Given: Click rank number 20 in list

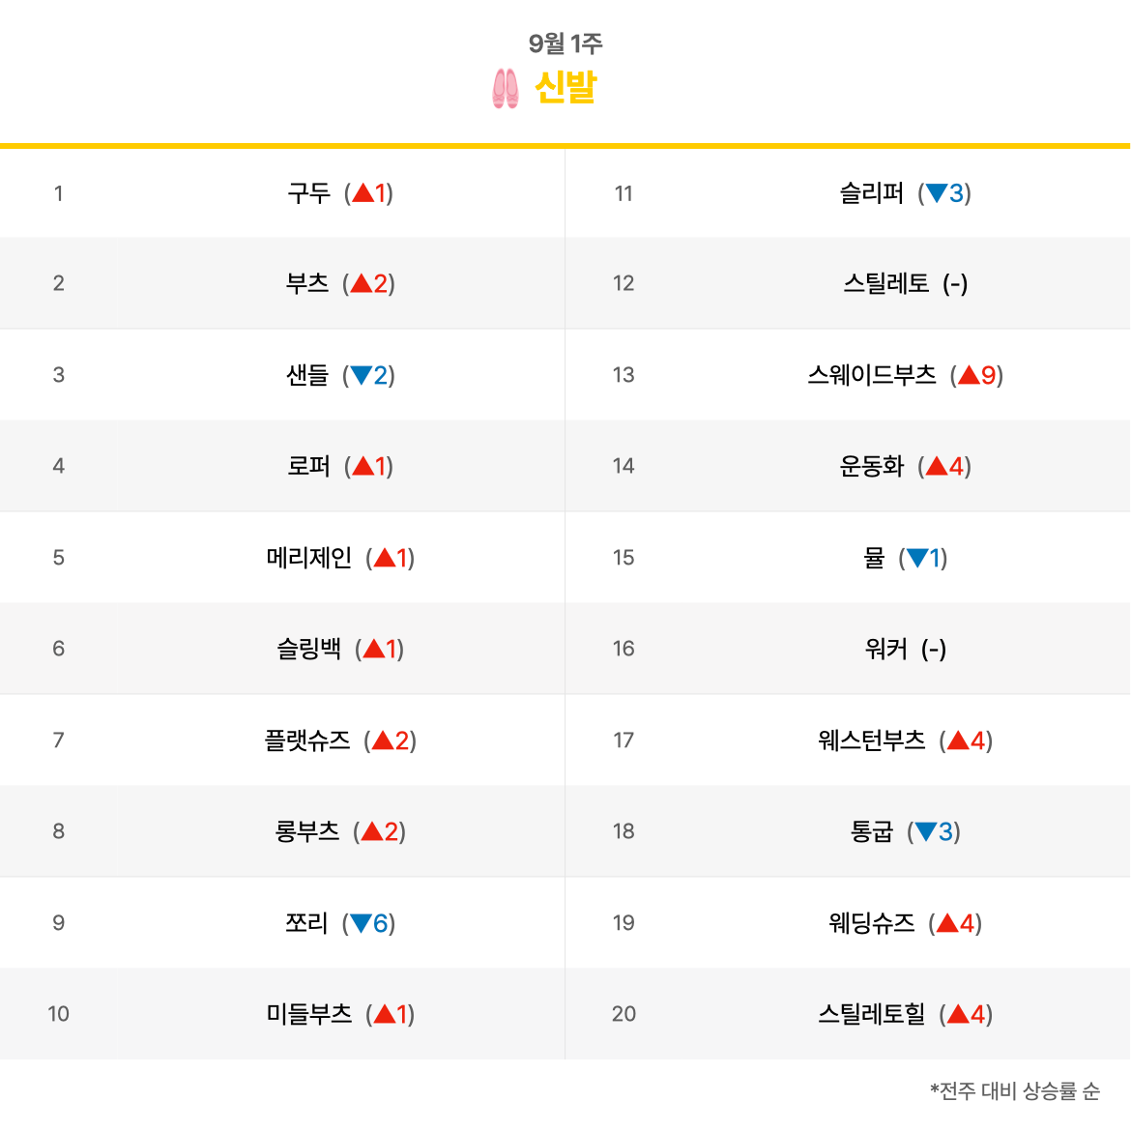Looking at the screenshot, I should (623, 1013).
